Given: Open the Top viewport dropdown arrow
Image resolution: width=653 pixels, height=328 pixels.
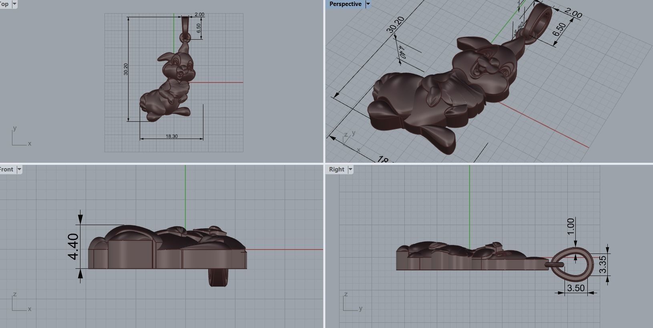Looking at the screenshot, I should tap(14, 4).
